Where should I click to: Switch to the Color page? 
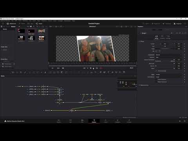(105, 121)
